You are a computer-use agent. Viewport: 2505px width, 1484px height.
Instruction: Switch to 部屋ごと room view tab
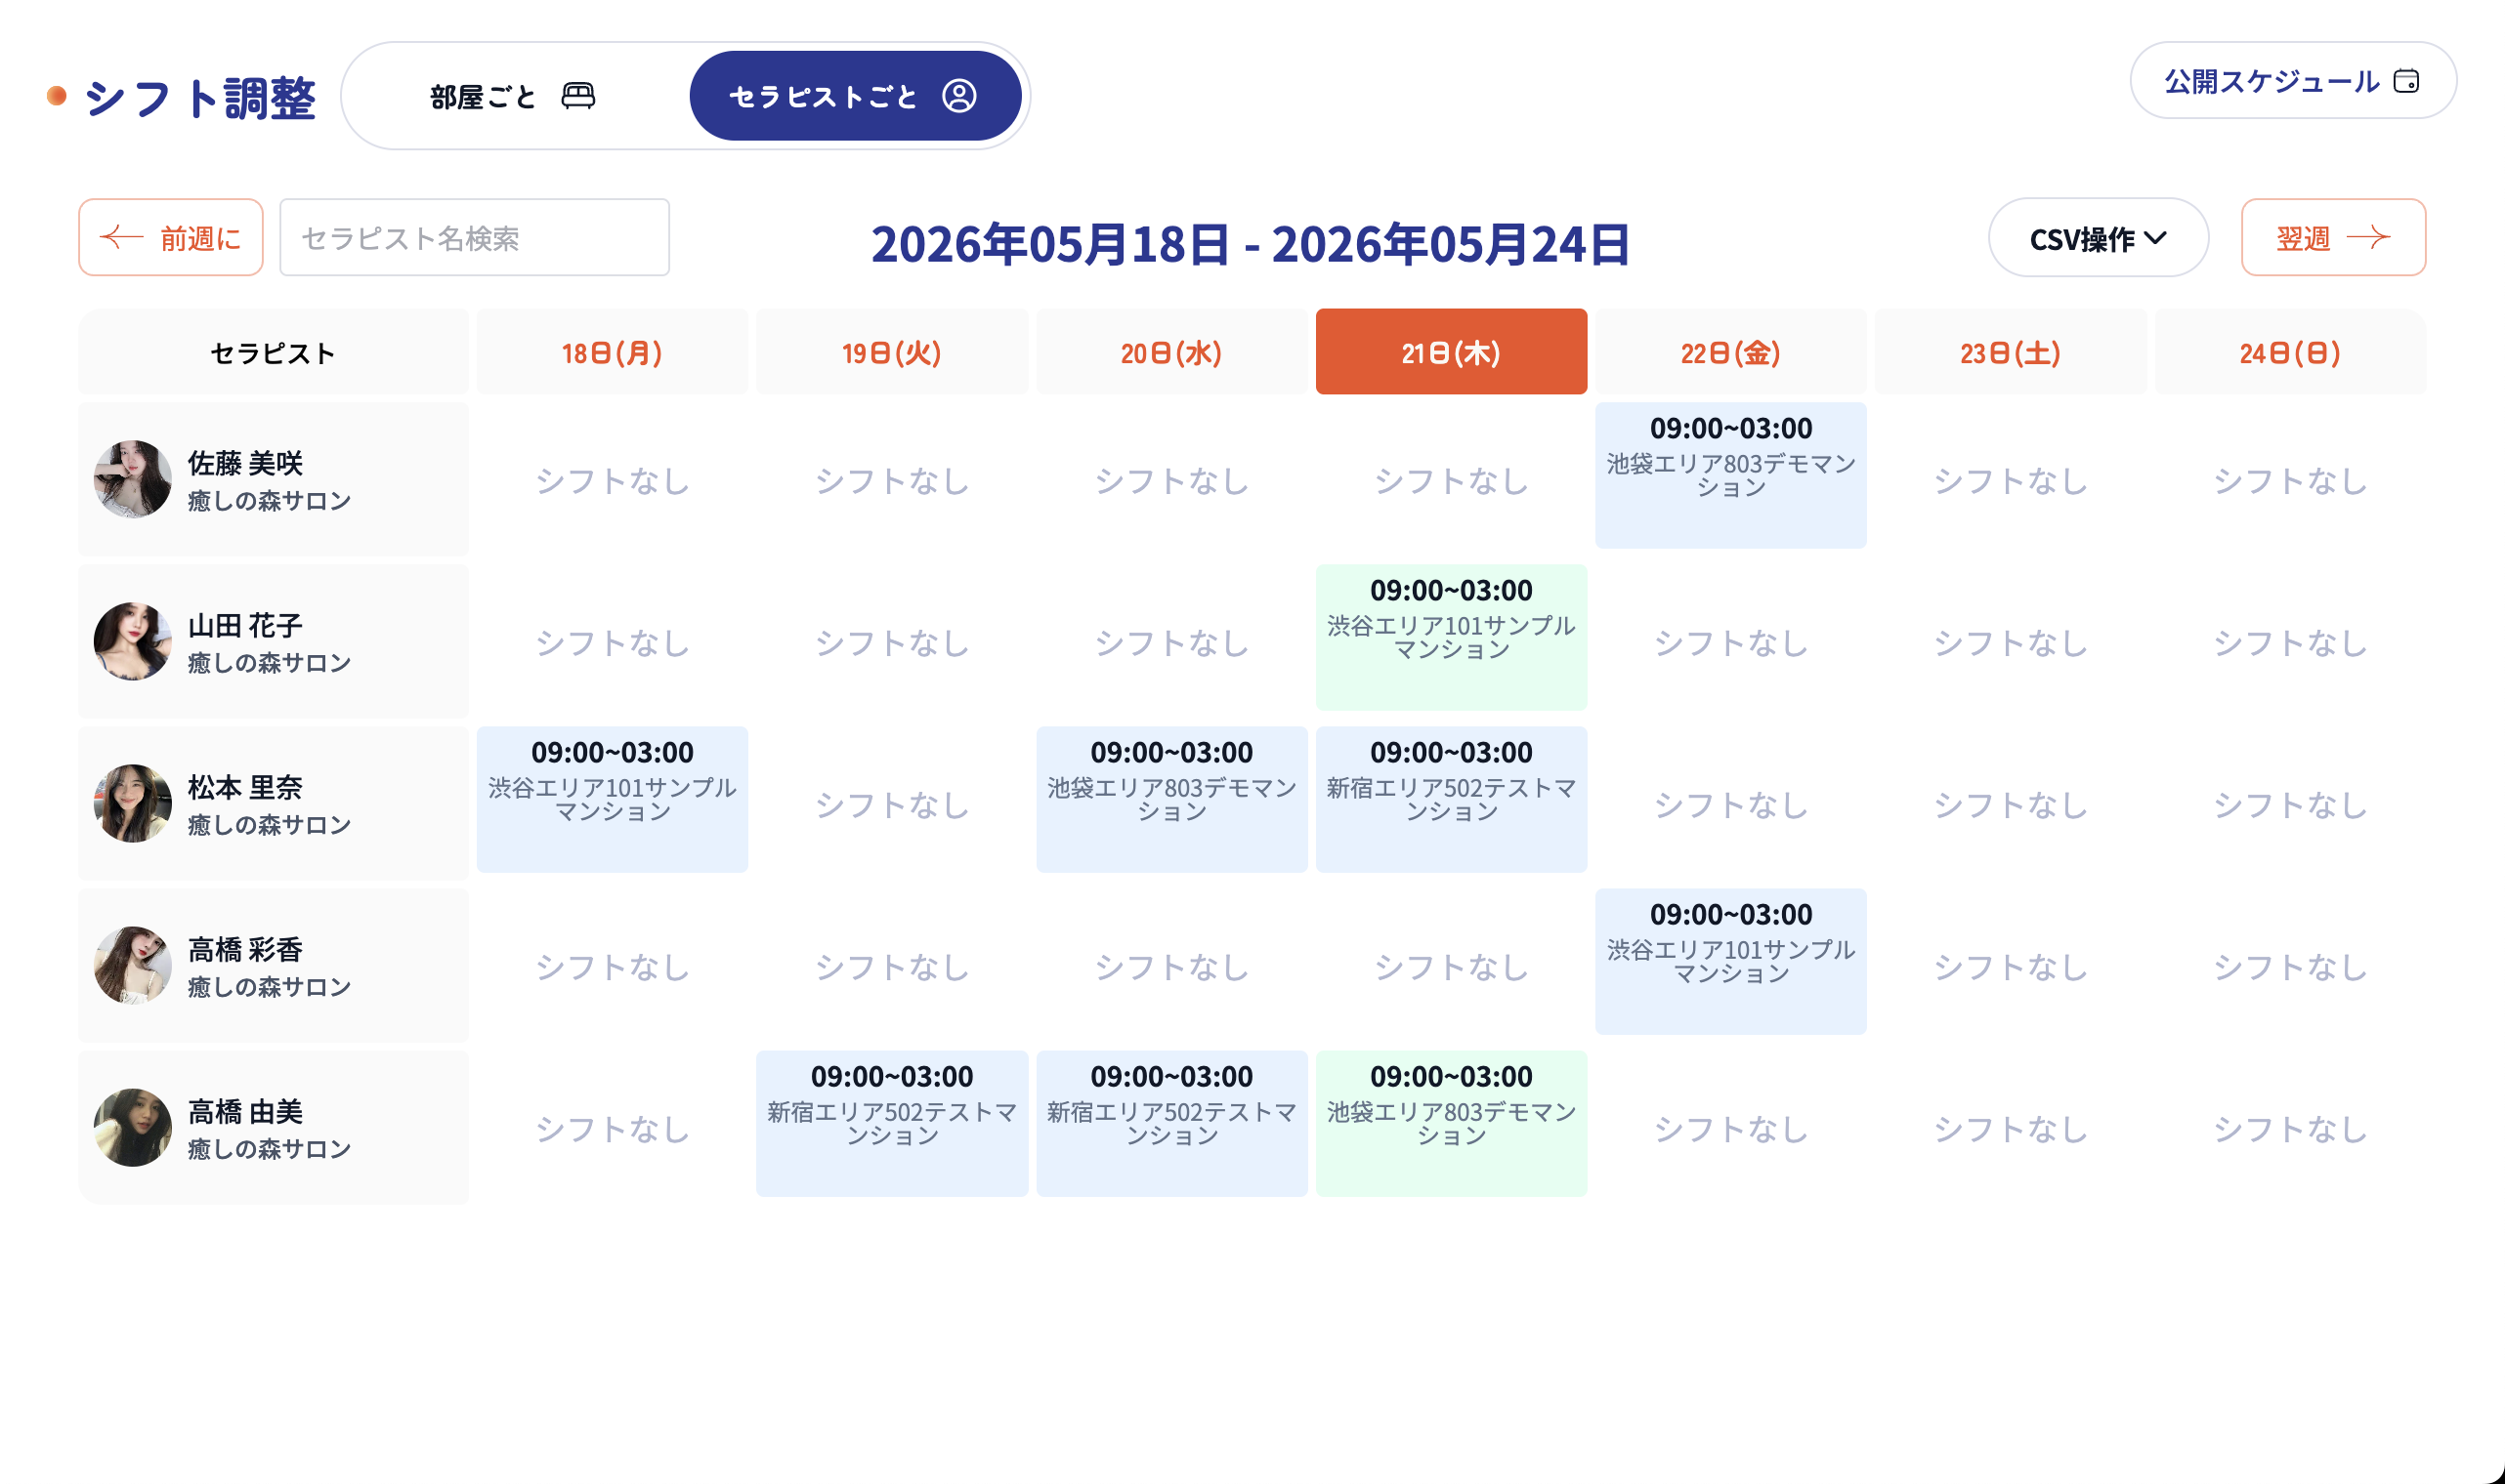pyautogui.click(x=512, y=96)
